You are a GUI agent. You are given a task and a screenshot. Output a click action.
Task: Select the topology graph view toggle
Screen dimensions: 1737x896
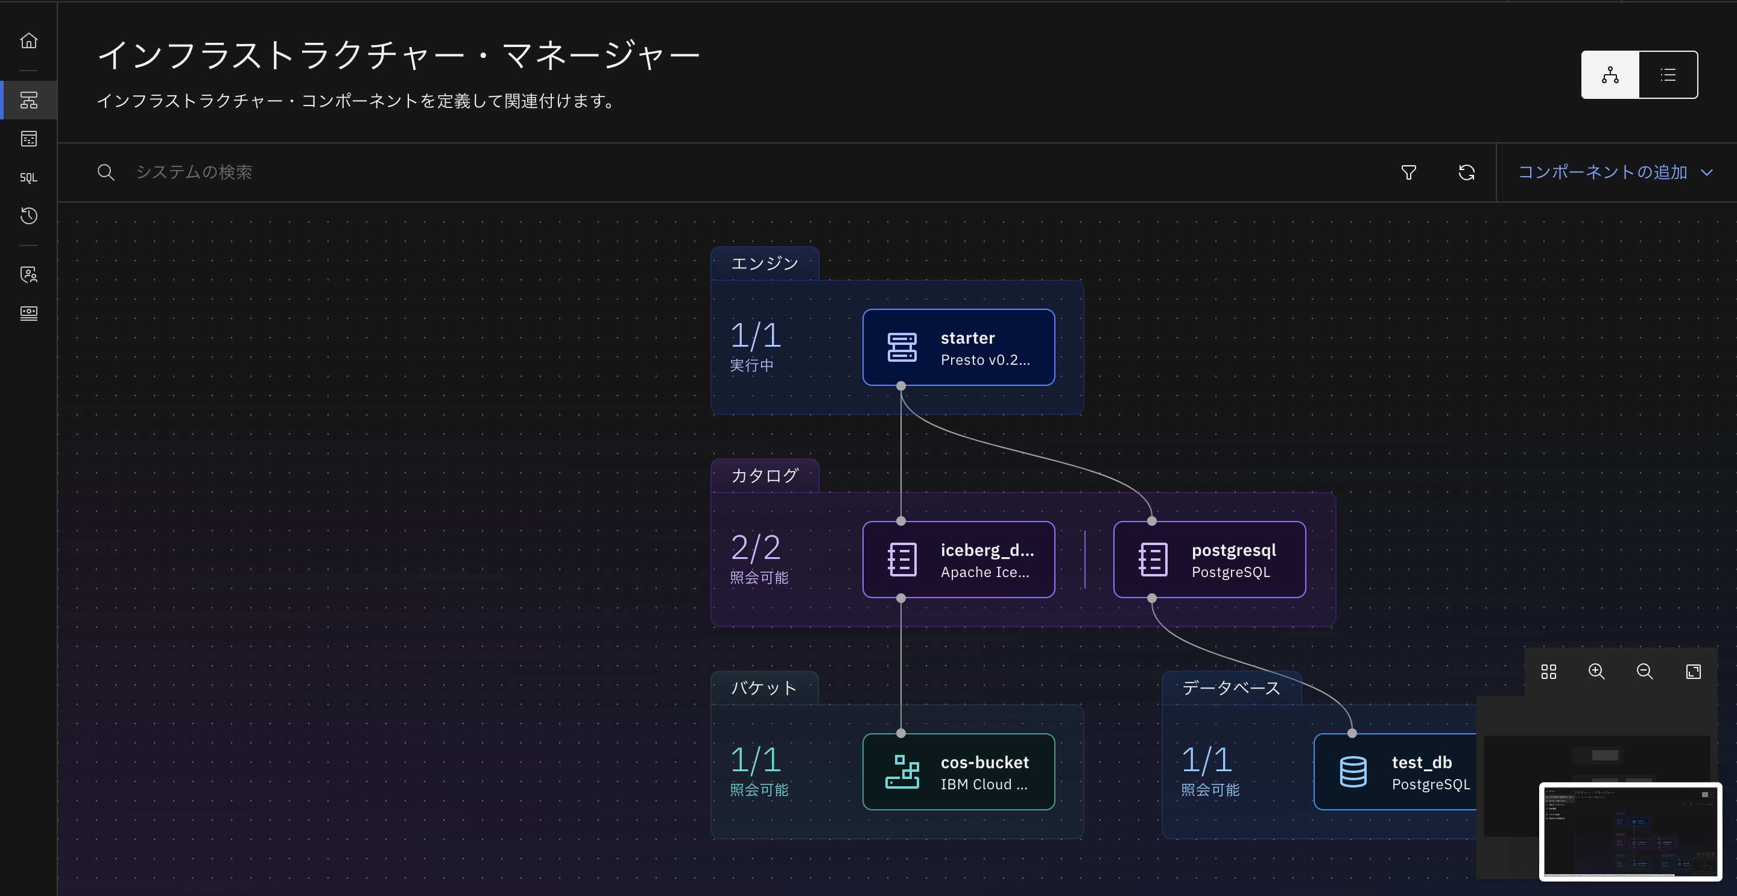point(1610,74)
